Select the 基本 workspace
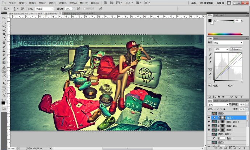 (x=193, y=3)
